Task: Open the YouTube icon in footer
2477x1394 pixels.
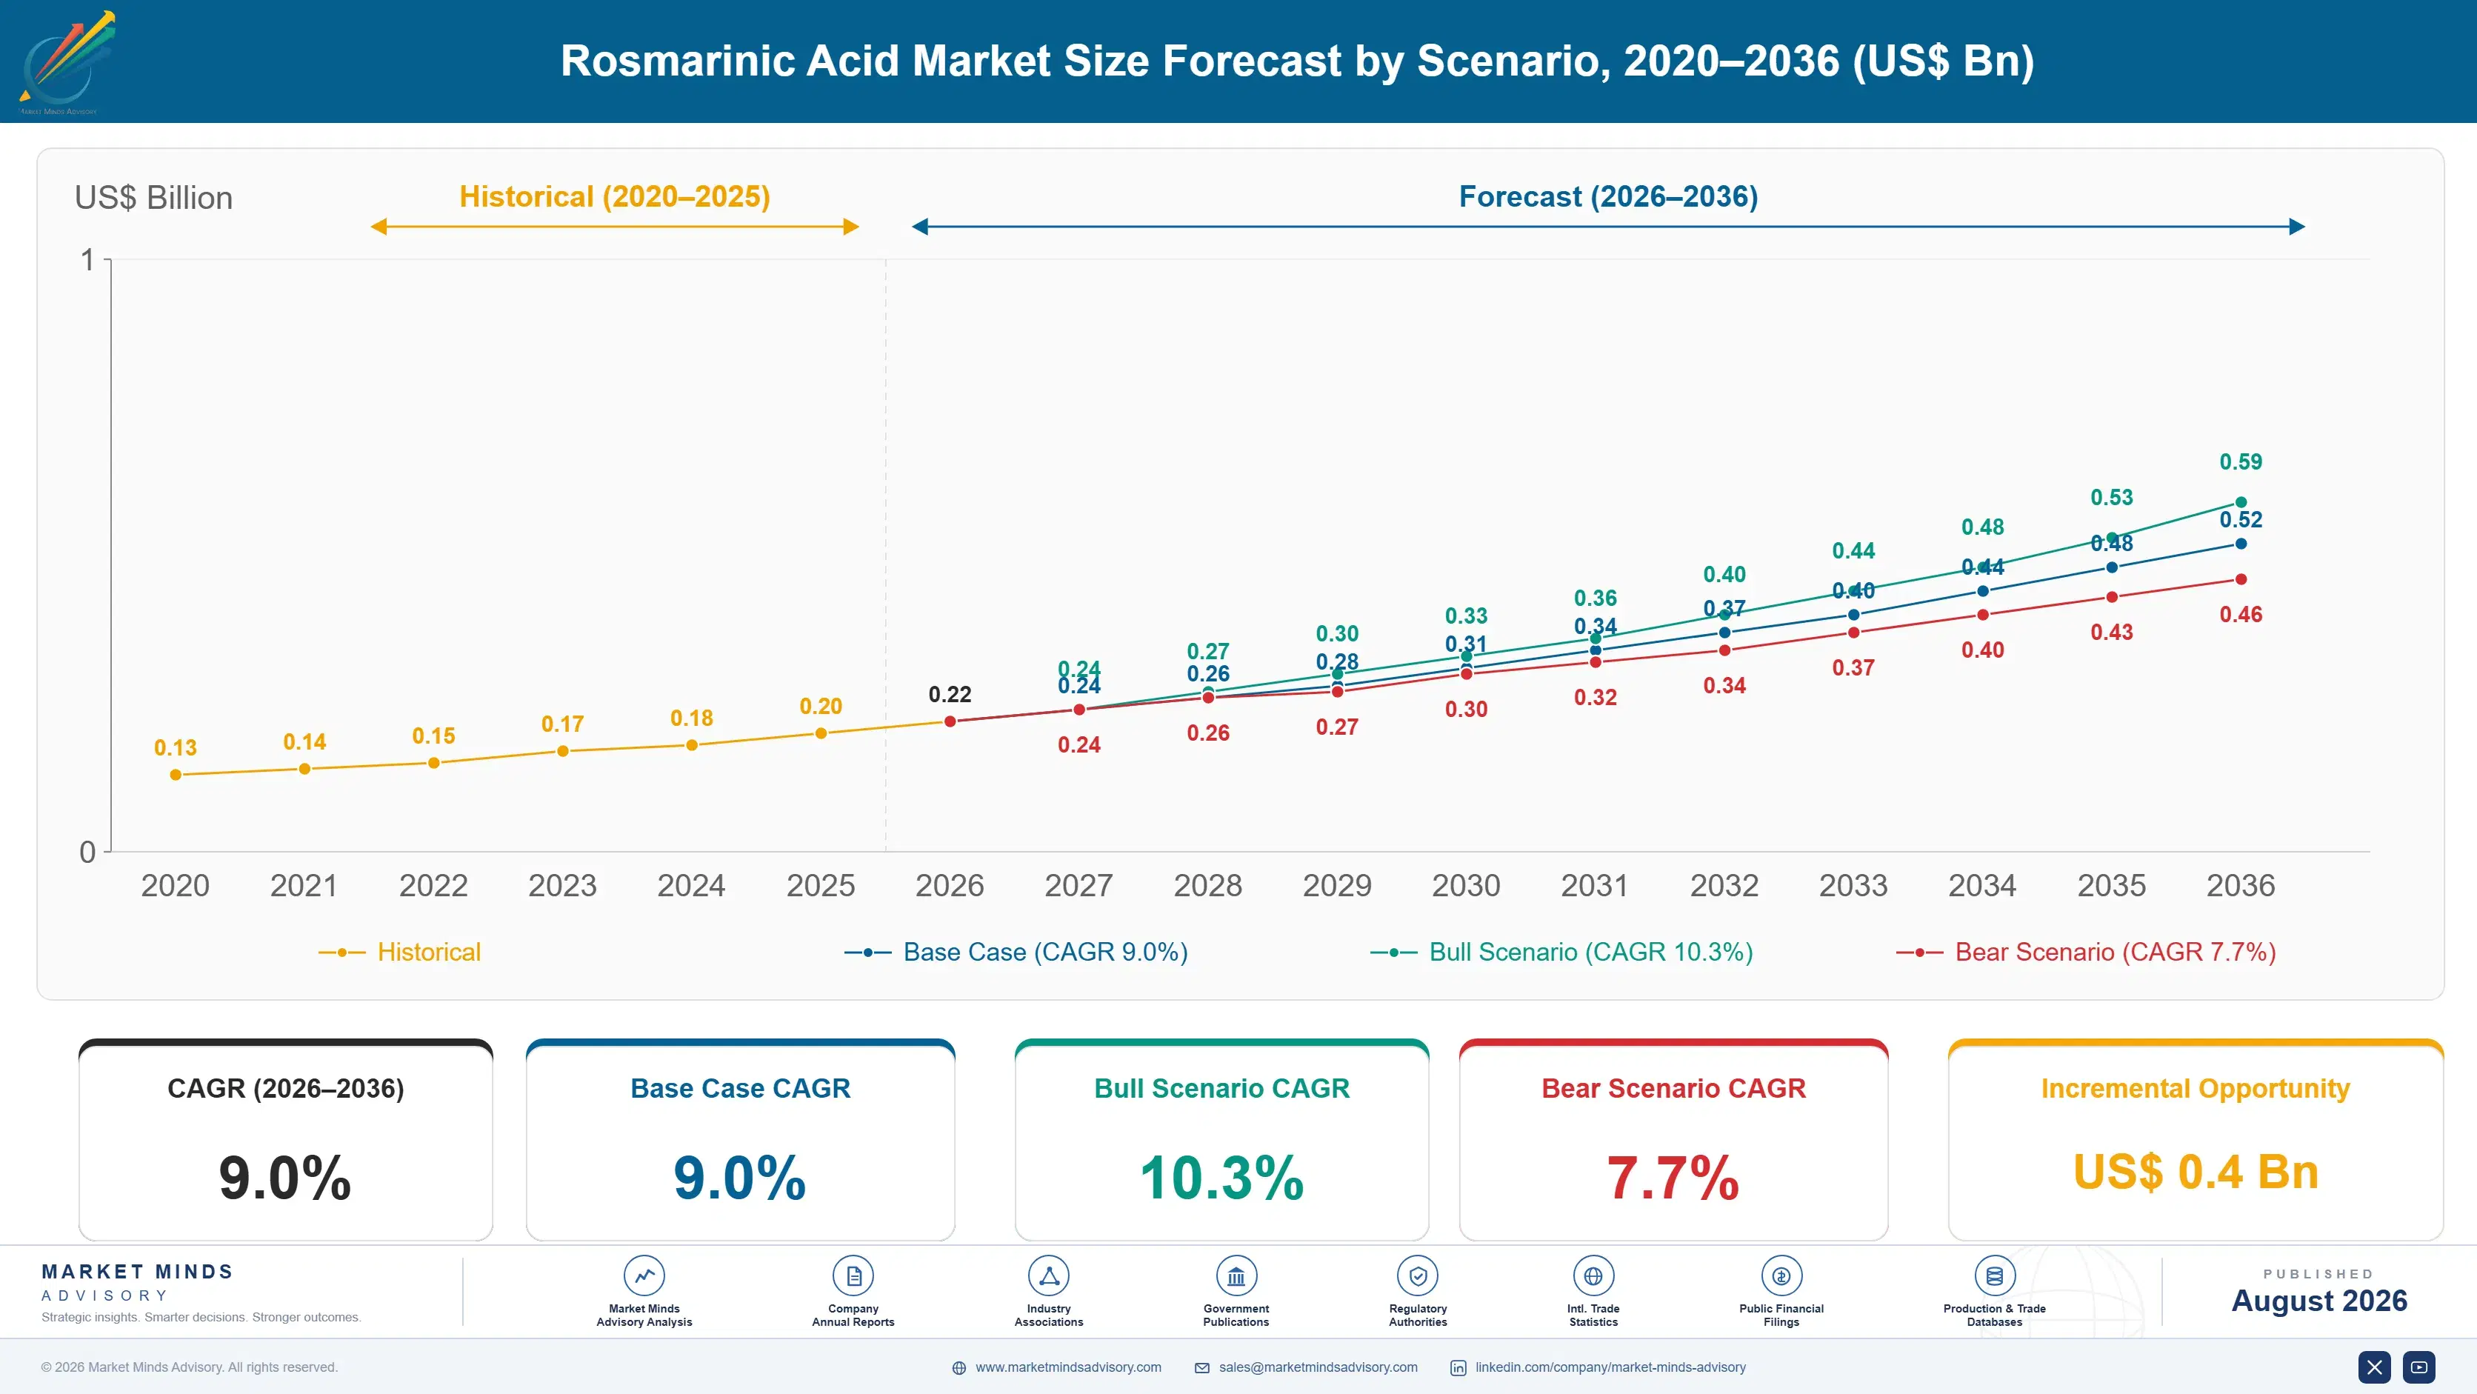Action: click(x=2419, y=1367)
